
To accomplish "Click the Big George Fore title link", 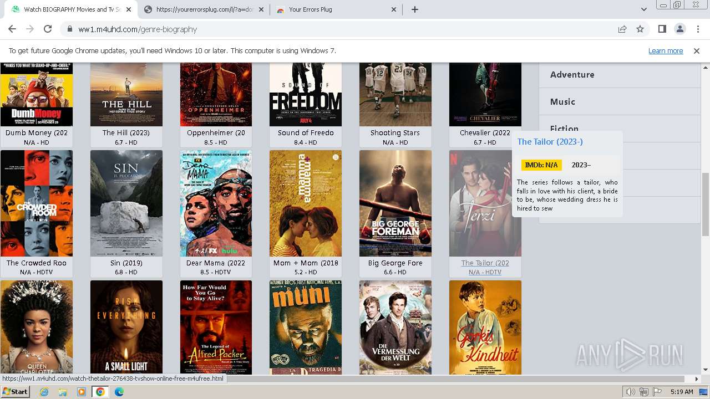I will click(x=395, y=263).
